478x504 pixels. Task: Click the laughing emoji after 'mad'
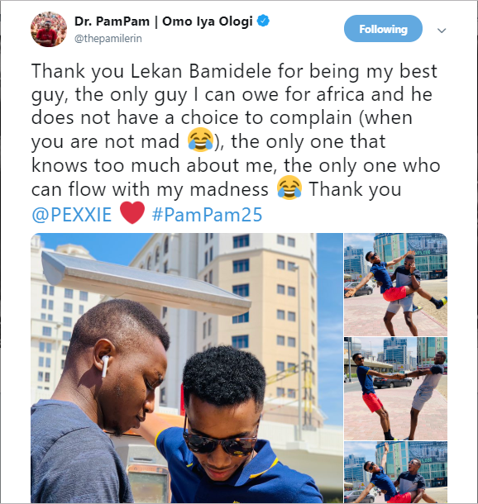200,140
